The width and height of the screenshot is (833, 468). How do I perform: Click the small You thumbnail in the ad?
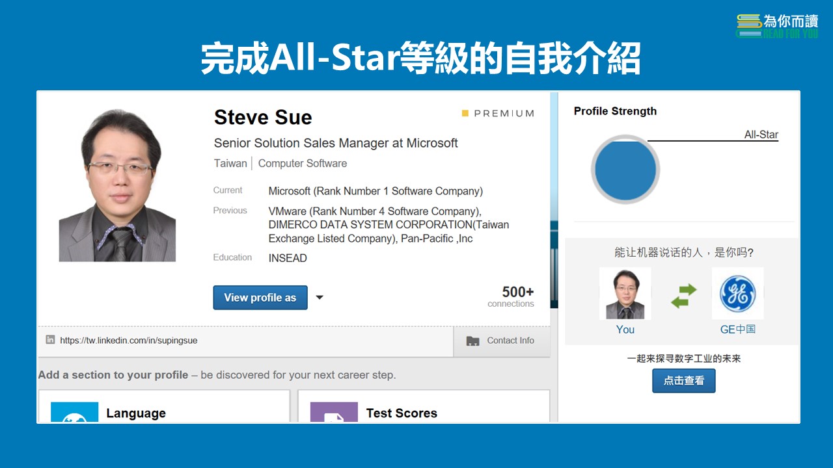tap(625, 294)
